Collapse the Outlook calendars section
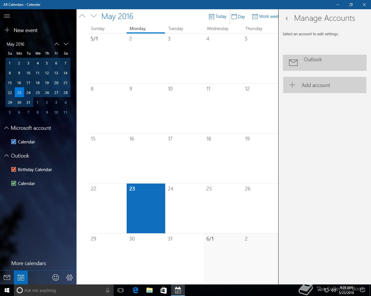 coord(6,156)
